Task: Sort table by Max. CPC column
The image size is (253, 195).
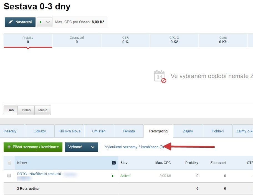Action: pos(163,163)
